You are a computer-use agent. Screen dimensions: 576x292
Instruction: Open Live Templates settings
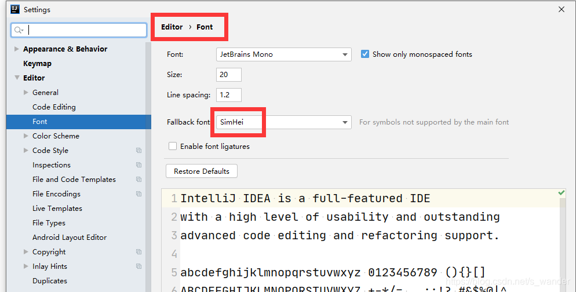(x=57, y=208)
